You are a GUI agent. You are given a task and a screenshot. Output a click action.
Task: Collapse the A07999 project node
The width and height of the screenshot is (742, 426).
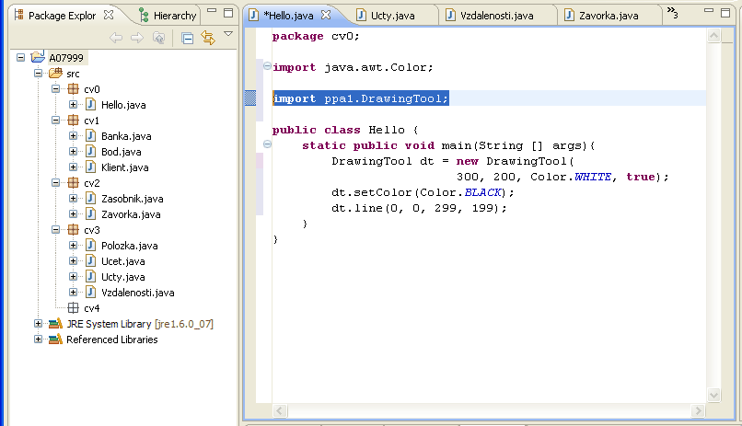pos(22,58)
